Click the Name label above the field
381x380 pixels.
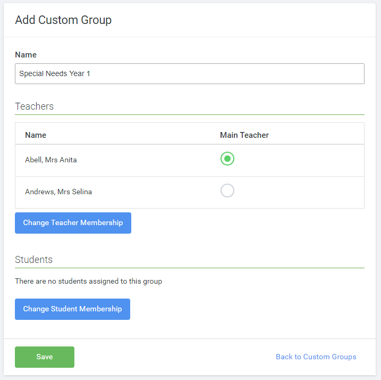(26, 55)
